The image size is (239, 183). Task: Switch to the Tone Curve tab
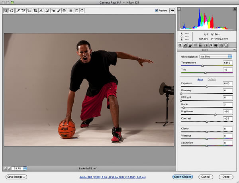[185, 45]
